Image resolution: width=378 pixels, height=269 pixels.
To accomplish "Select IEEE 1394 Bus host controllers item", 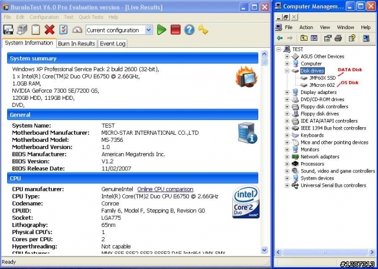I will point(333,128).
